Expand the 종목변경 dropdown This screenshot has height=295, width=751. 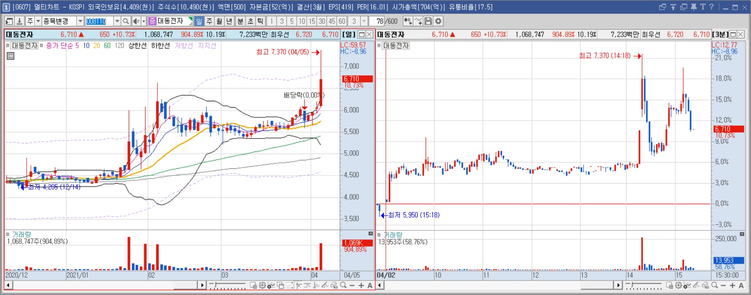tap(80, 21)
